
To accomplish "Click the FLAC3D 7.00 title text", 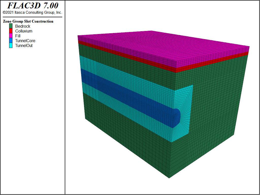I will click(x=32, y=6).
